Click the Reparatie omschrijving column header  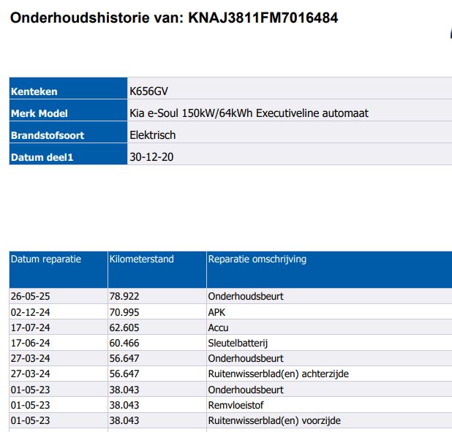pos(257,259)
